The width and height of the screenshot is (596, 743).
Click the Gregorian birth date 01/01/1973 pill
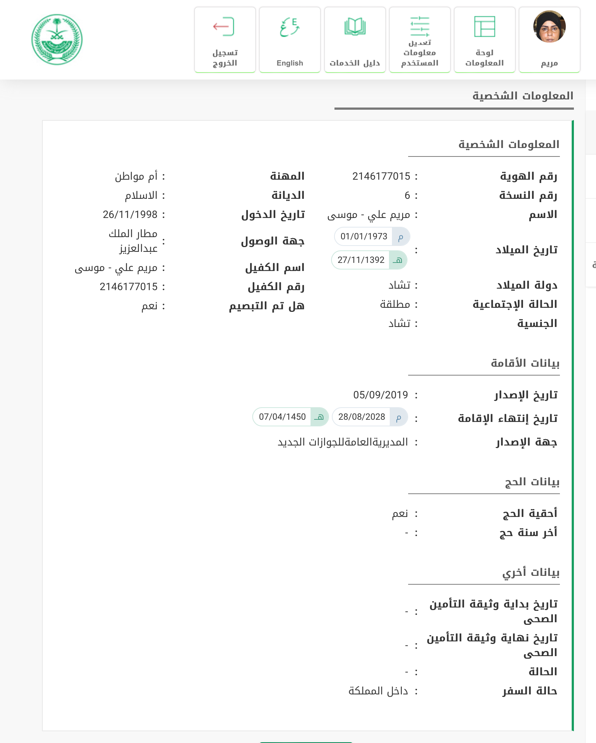pos(372,236)
